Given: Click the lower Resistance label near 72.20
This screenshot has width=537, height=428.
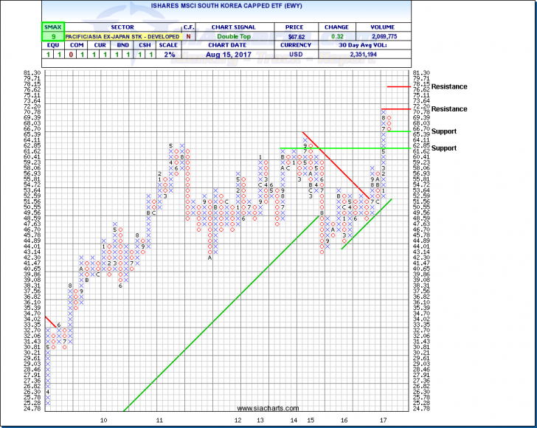Looking at the screenshot, I should 449,109.
